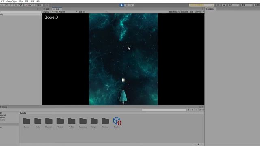Click the Pause button in the toolbar
This screenshot has width=260, height=146.
tap(127, 5)
